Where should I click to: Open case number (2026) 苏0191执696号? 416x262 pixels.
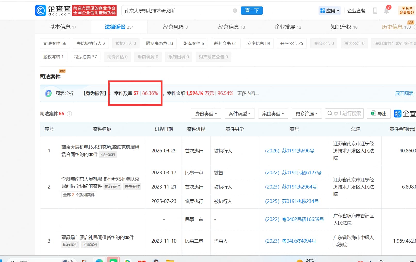[x=289, y=151]
